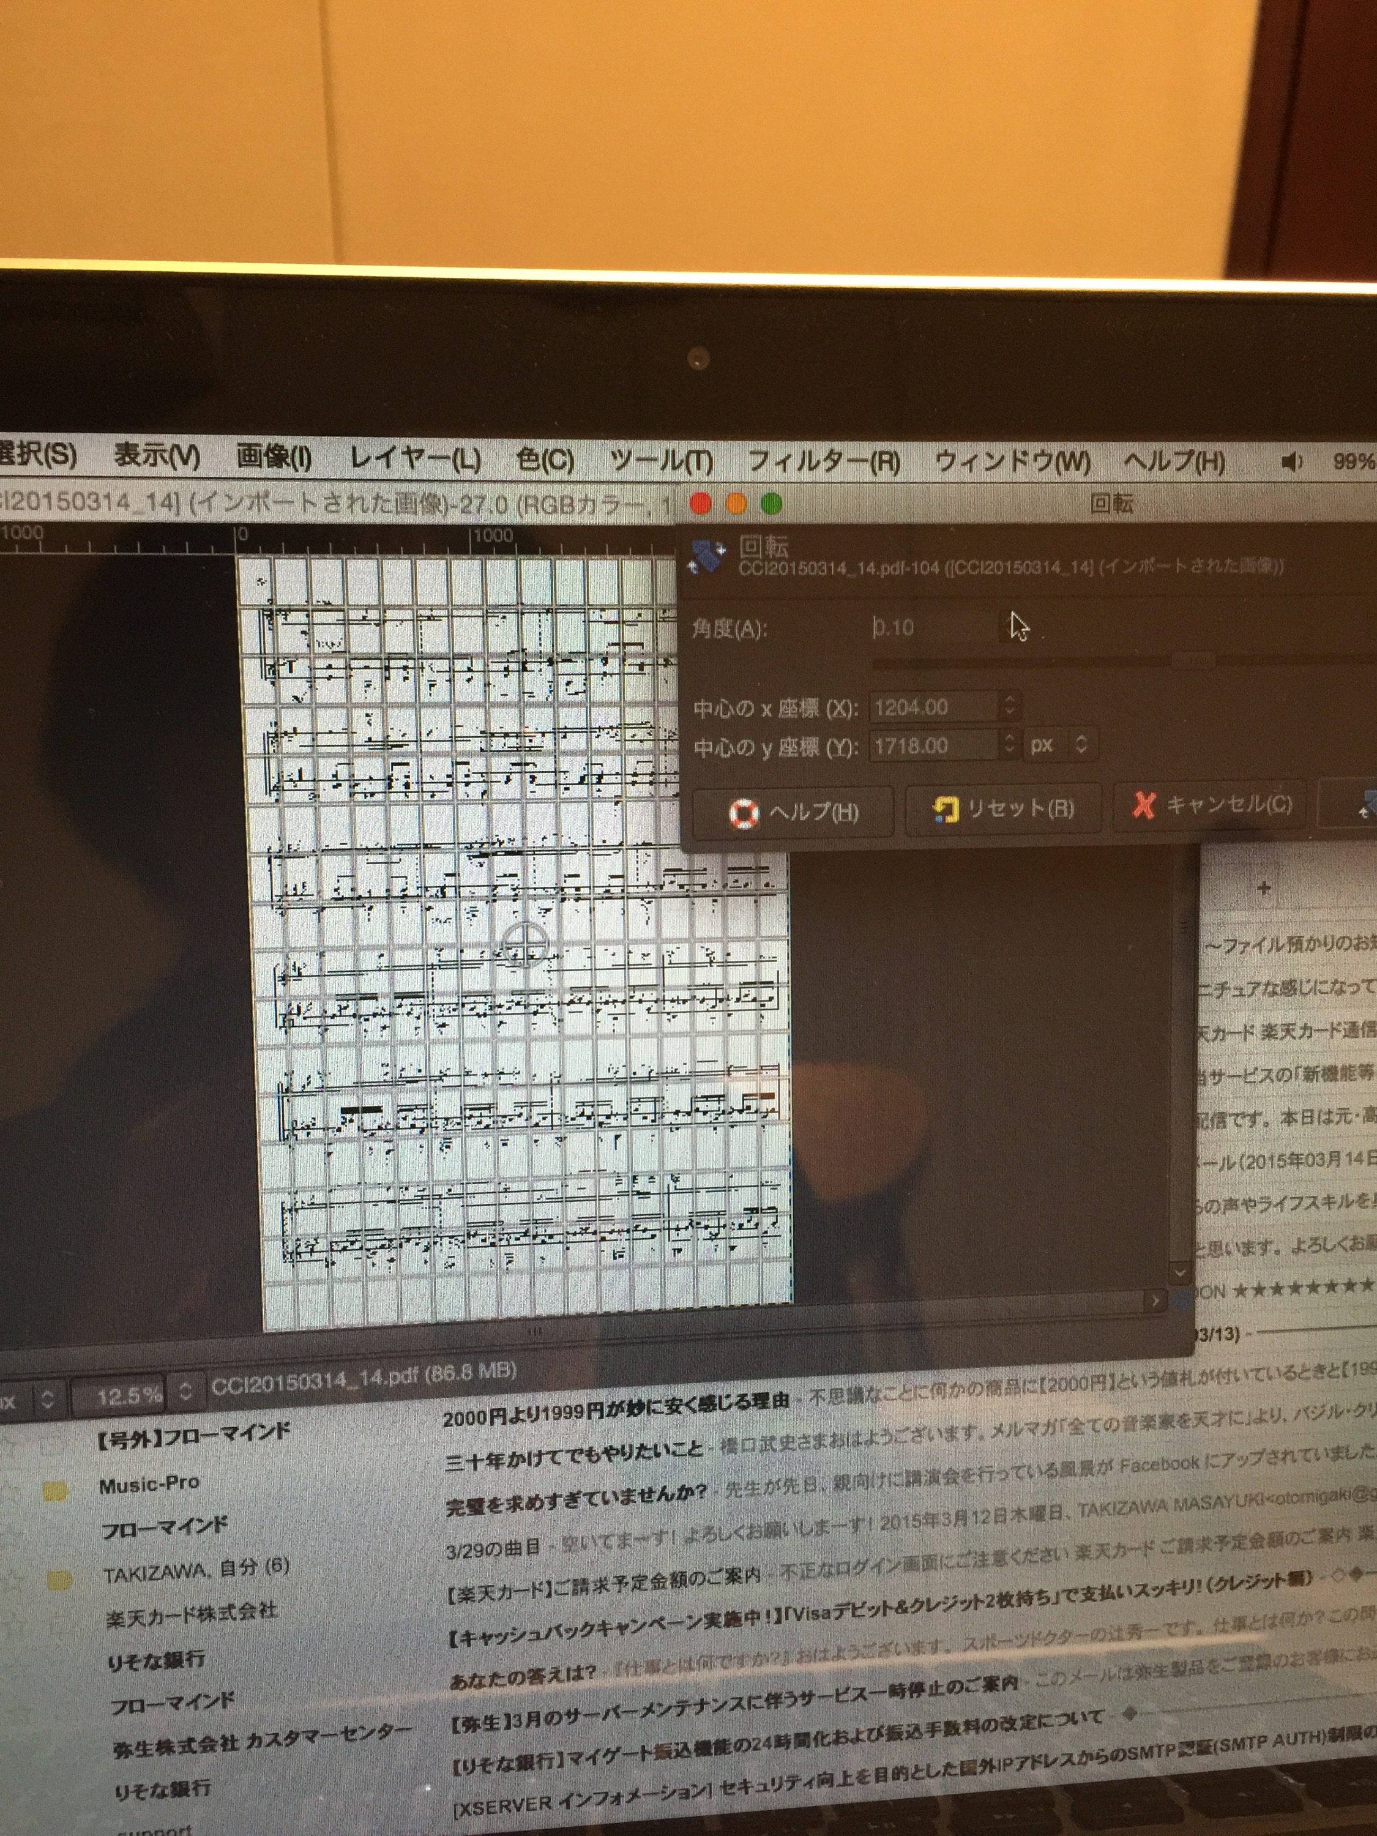Click the horizontal scrollbar right arrow under canvas
The height and width of the screenshot is (1836, 1377).
[x=1155, y=1300]
